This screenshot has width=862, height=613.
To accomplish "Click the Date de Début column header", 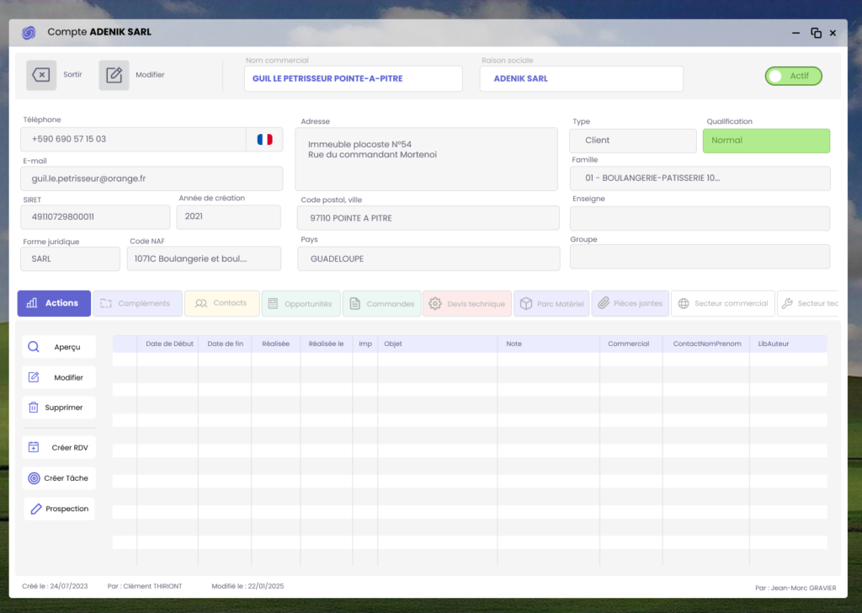I will pyautogui.click(x=169, y=344).
